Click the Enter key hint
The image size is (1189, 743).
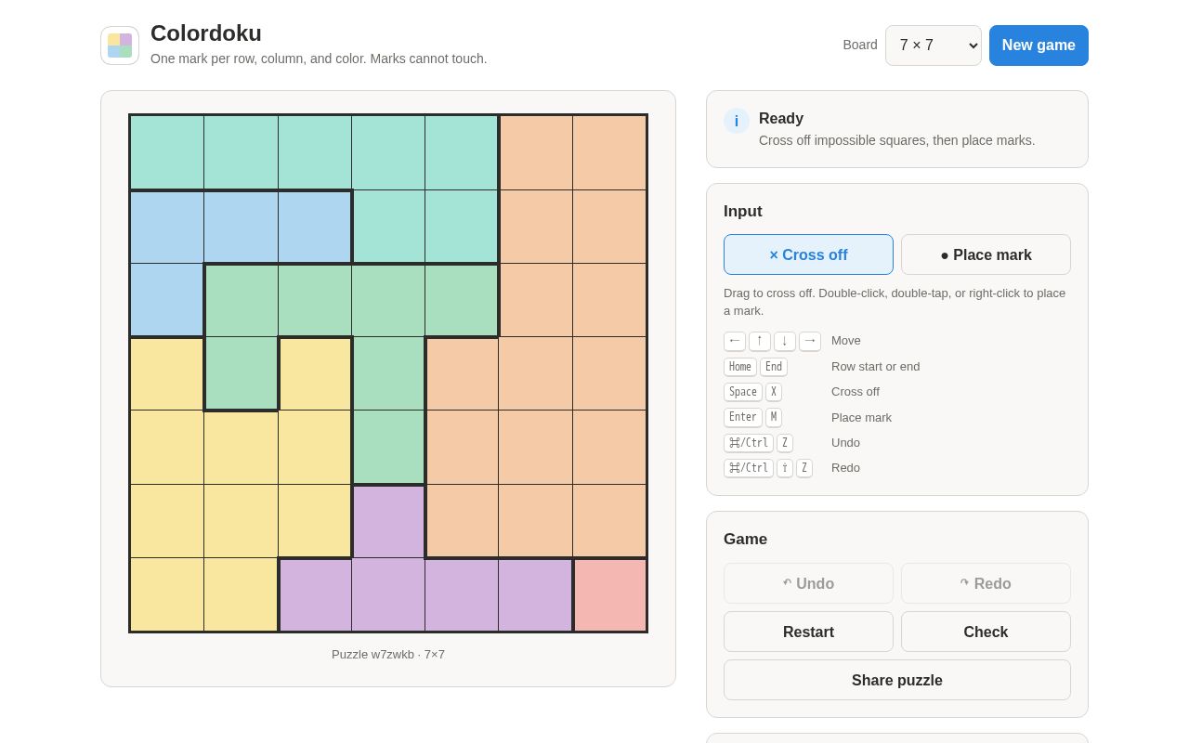click(743, 418)
